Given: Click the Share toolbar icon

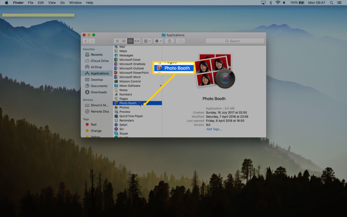Looking at the screenshot, I should tap(169, 41).
